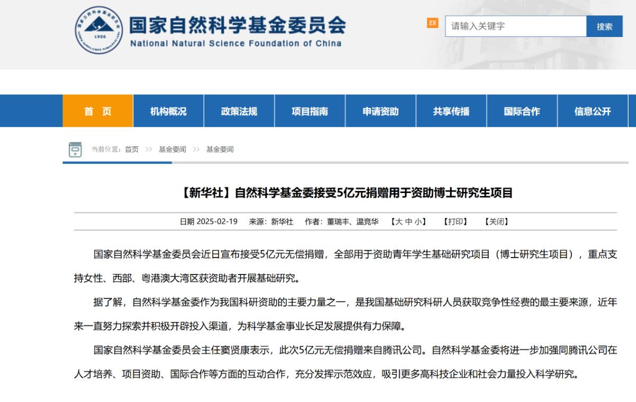The width and height of the screenshot is (636, 402).
Task: Open the 政策法规 menu
Action: coord(239,111)
